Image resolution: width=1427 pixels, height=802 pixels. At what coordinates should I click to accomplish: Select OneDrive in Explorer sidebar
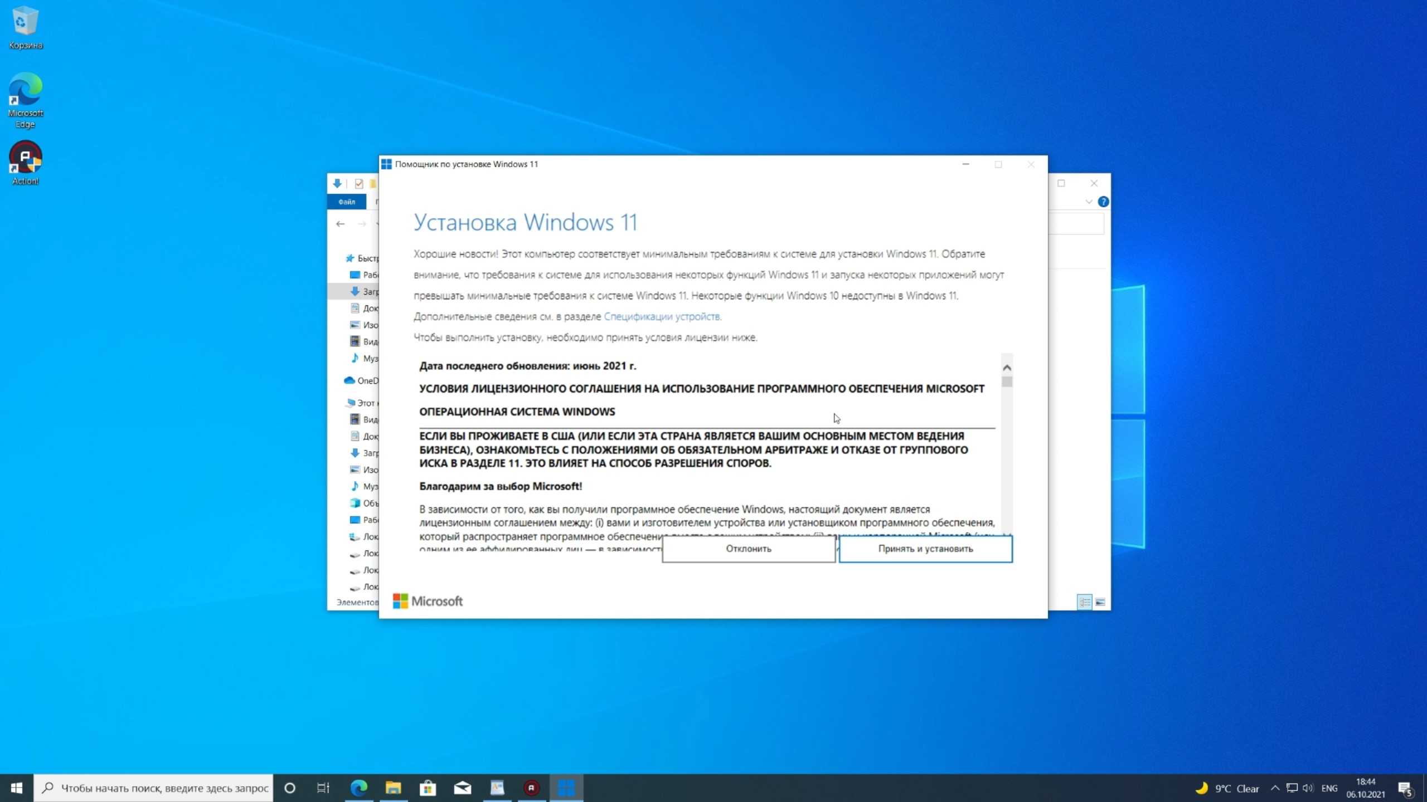pos(361,380)
